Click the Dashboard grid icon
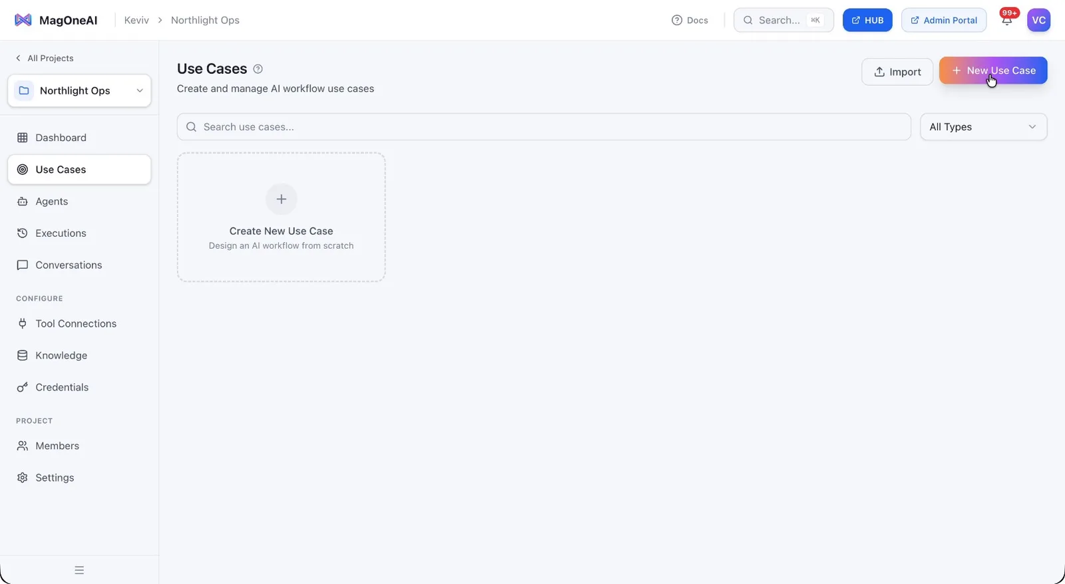The image size is (1065, 584). [x=23, y=138]
